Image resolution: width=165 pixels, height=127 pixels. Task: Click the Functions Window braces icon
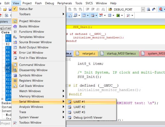point(15,32)
